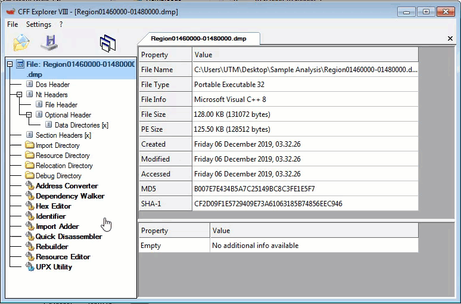Click the Accessed date value
The image size is (461, 304).
247,174
